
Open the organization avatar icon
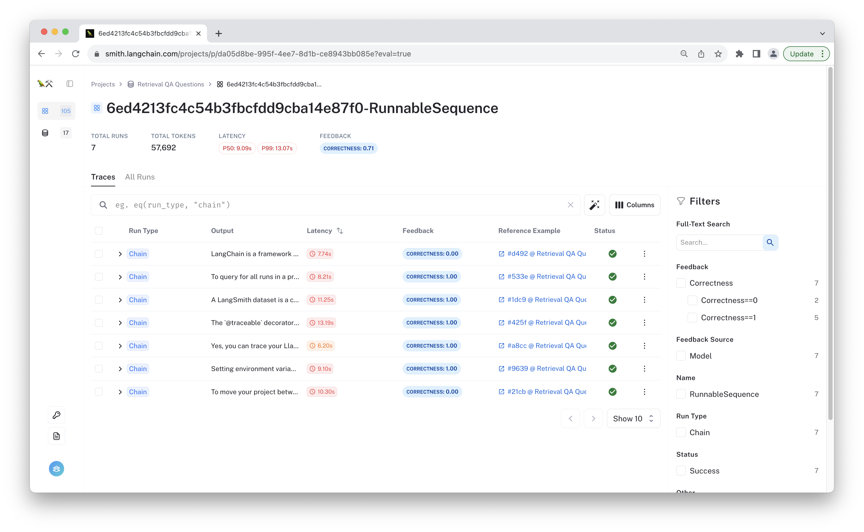tap(56, 469)
